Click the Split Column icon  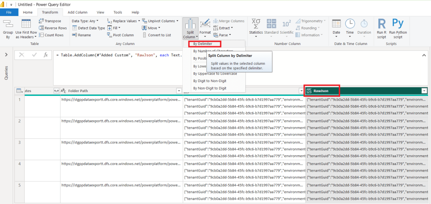(191, 24)
